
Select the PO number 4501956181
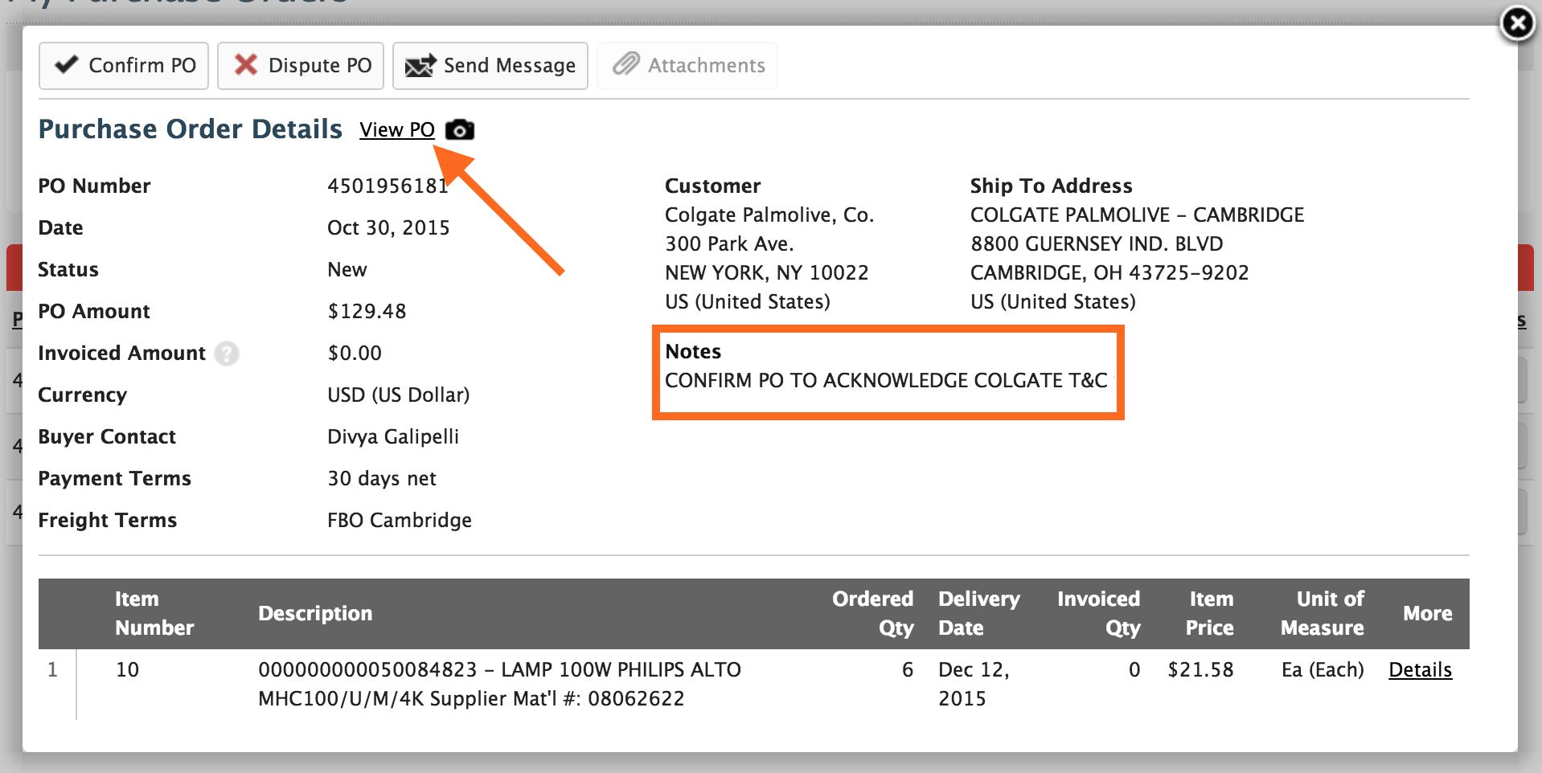pyautogui.click(x=388, y=186)
